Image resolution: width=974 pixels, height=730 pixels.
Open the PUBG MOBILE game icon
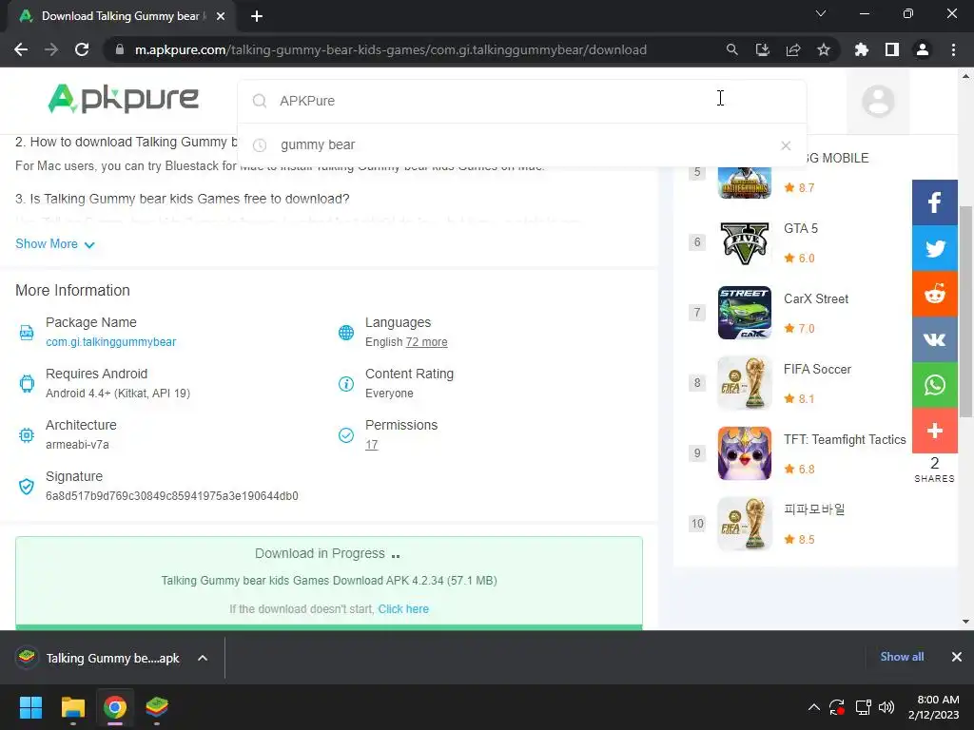[x=744, y=182]
